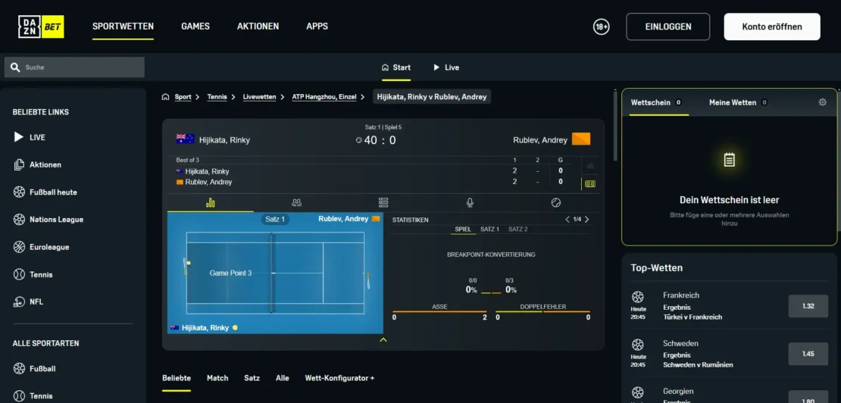Open the 18+ age restriction badge
The height and width of the screenshot is (403, 841).
pyautogui.click(x=602, y=27)
